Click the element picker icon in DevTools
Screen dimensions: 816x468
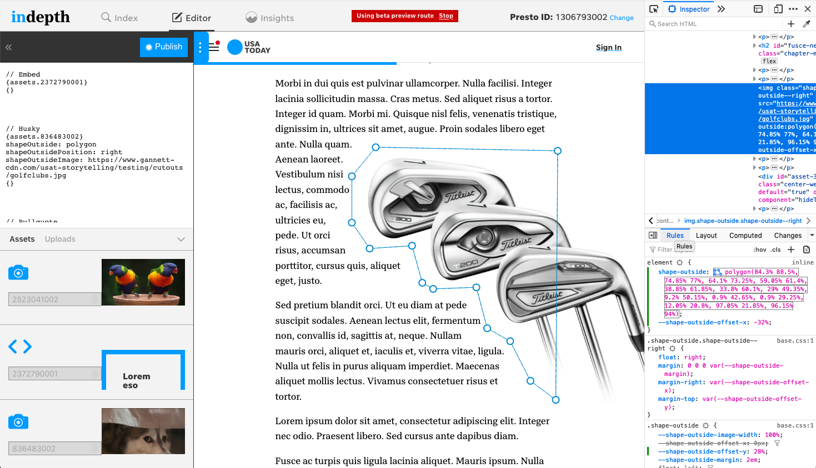tap(654, 9)
